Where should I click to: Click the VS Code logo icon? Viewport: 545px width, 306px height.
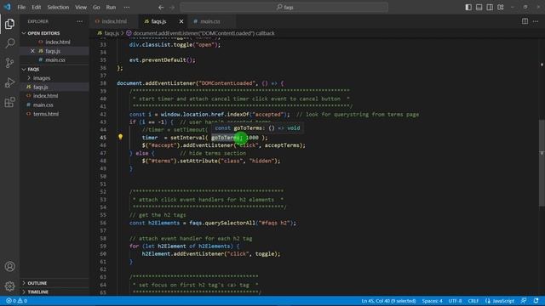coord(8,7)
